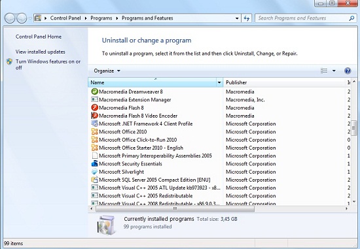Click the refresh button beside address bar

pyautogui.click(x=247, y=18)
